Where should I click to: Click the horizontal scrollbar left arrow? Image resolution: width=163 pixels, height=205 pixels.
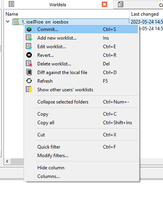(x=7, y=161)
